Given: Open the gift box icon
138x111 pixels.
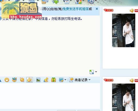Looking at the screenshot, I should (54, 80).
